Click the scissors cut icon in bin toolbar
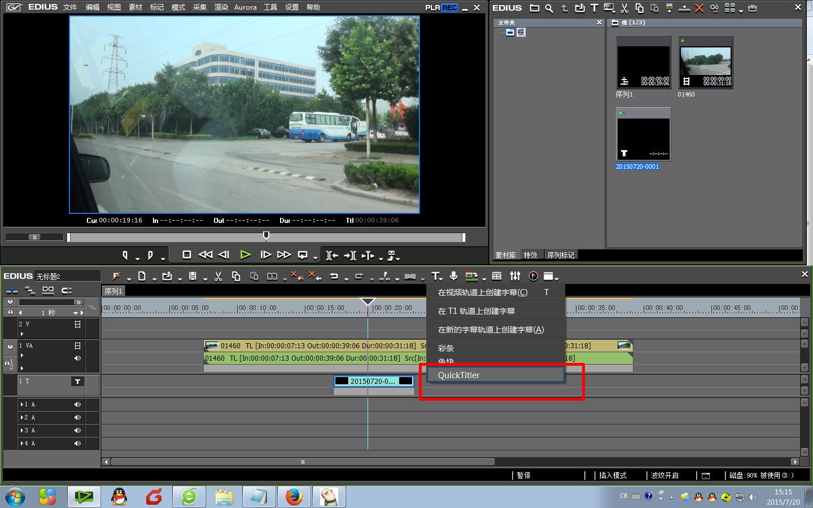Screen dimensions: 813x508 tap(624, 8)
